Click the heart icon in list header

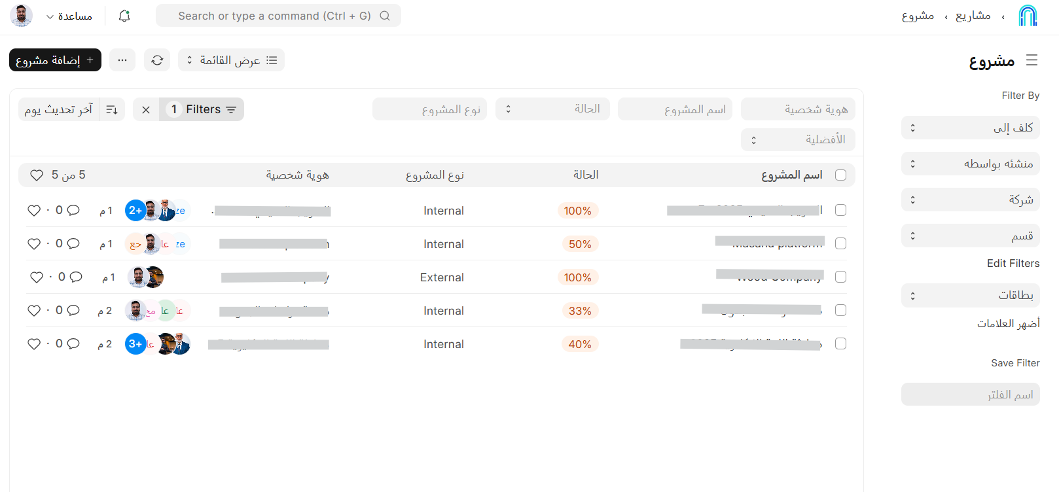pos(37,175)
